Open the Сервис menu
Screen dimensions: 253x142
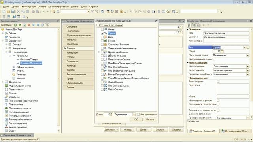click(75, 7)
